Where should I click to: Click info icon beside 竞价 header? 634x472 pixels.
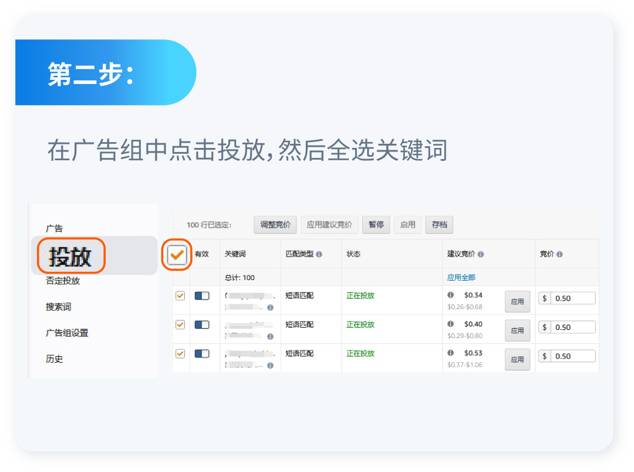[559, 254]
